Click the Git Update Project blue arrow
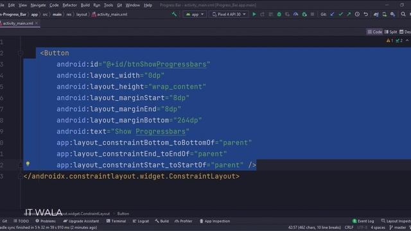The width and height of the screenshot is (411, 231). (x=333, y=14)
